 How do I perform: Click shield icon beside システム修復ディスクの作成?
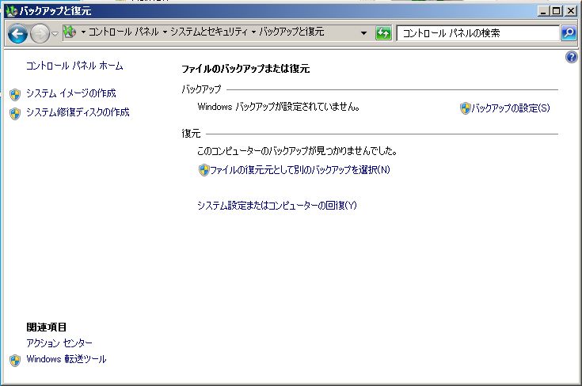click(15, 113)
